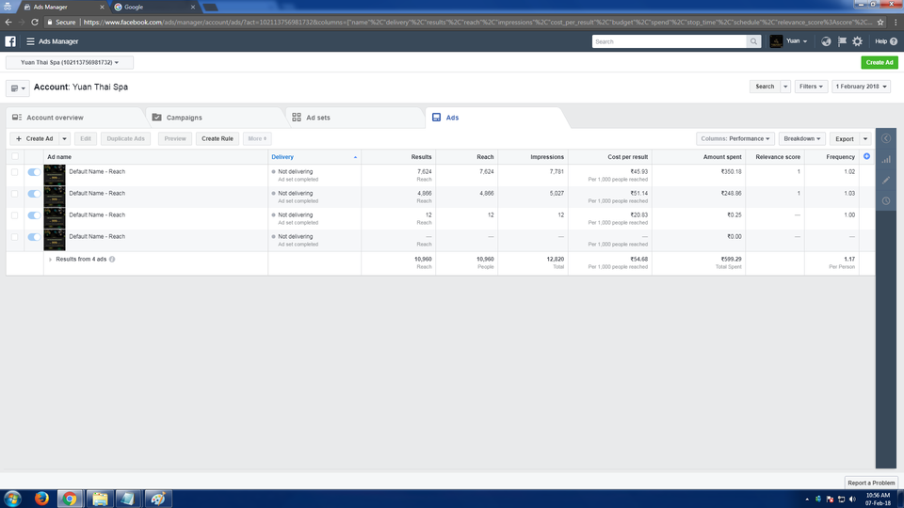
Task: Toggle off the ad that spent ₹0.25
Action: tap(34, 214)
